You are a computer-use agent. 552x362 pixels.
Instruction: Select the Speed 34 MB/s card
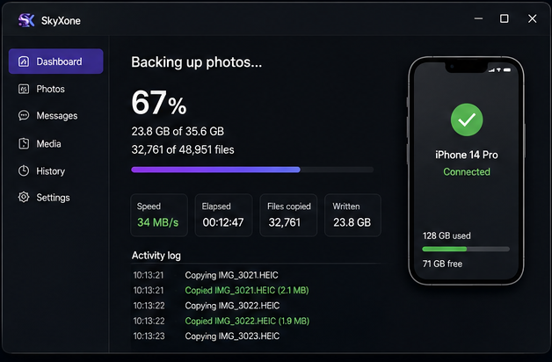point(159,215)
